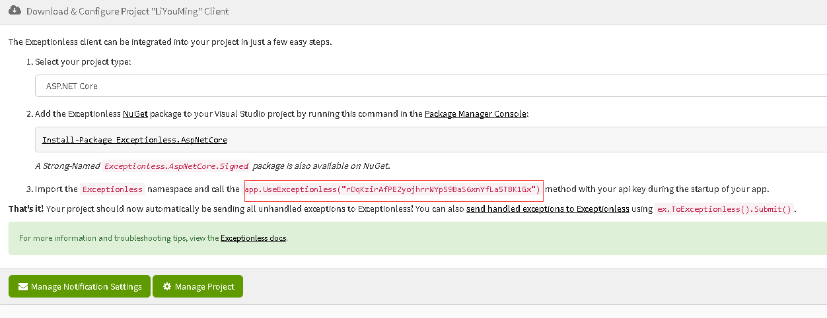
Task: Click the api key string inside the red box
Action: 439,189
